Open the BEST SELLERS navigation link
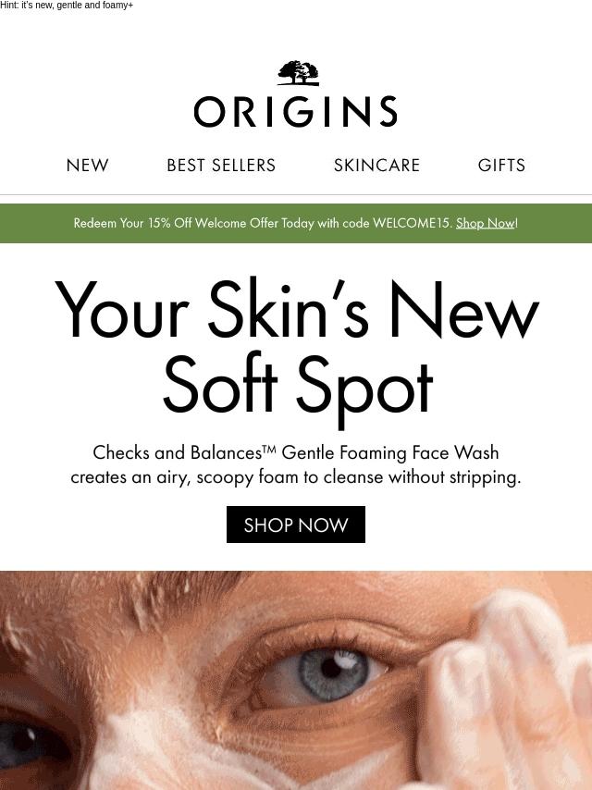 click(x=221, y=166)
